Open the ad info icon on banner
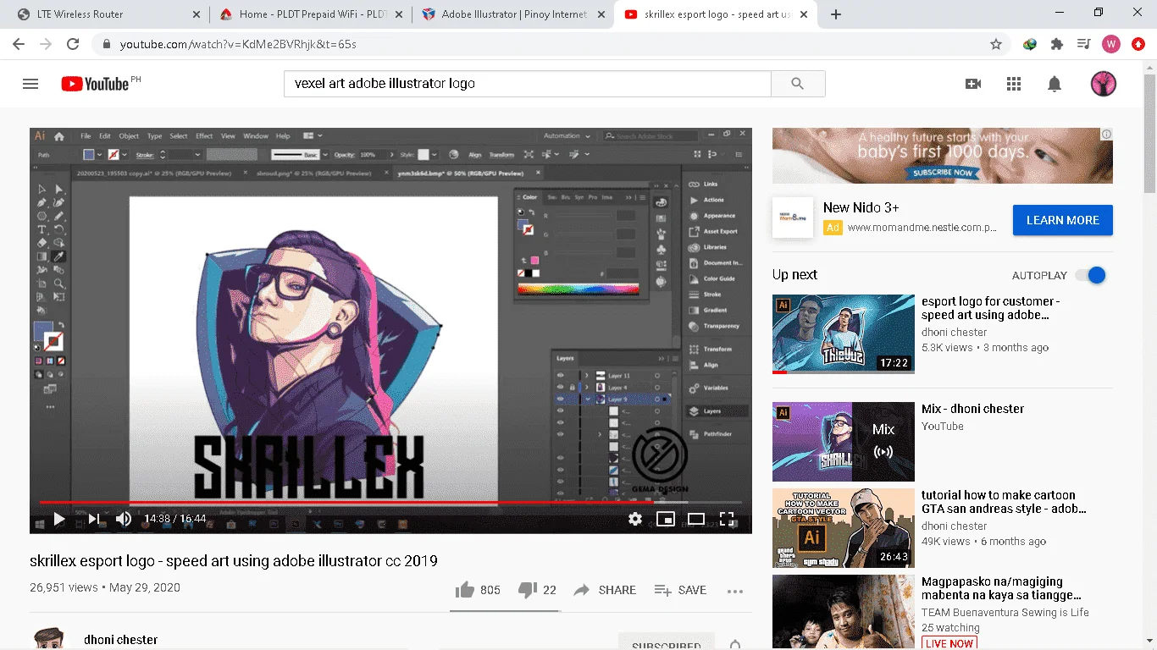This screenshot has height=650, width=1157. click(x=1106, y=134)
